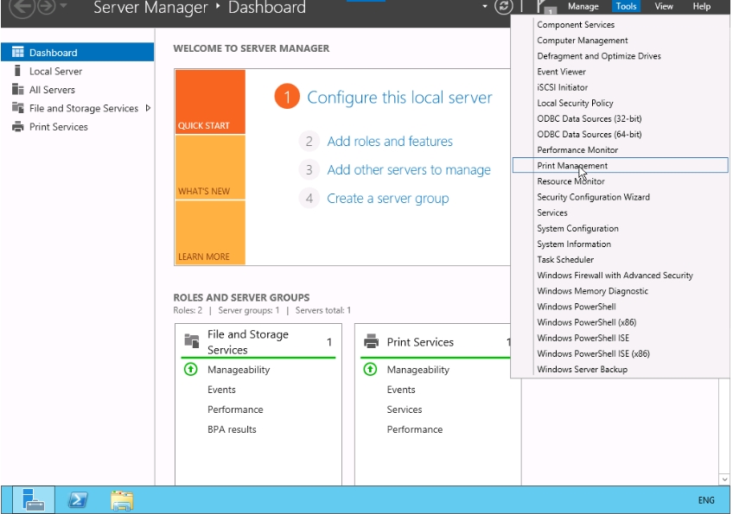Click ENG language indicator in taskbar
The image size is (733, 514).
(x=706, y=500)
